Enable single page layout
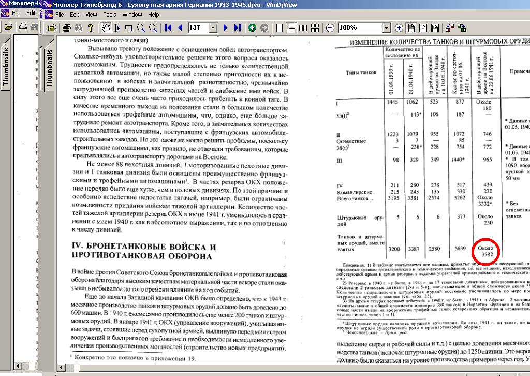 (x=279, y=27)
